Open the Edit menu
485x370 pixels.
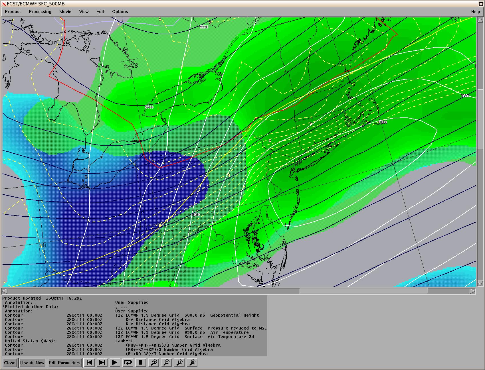pyautogui.click(x=100, y=12)
